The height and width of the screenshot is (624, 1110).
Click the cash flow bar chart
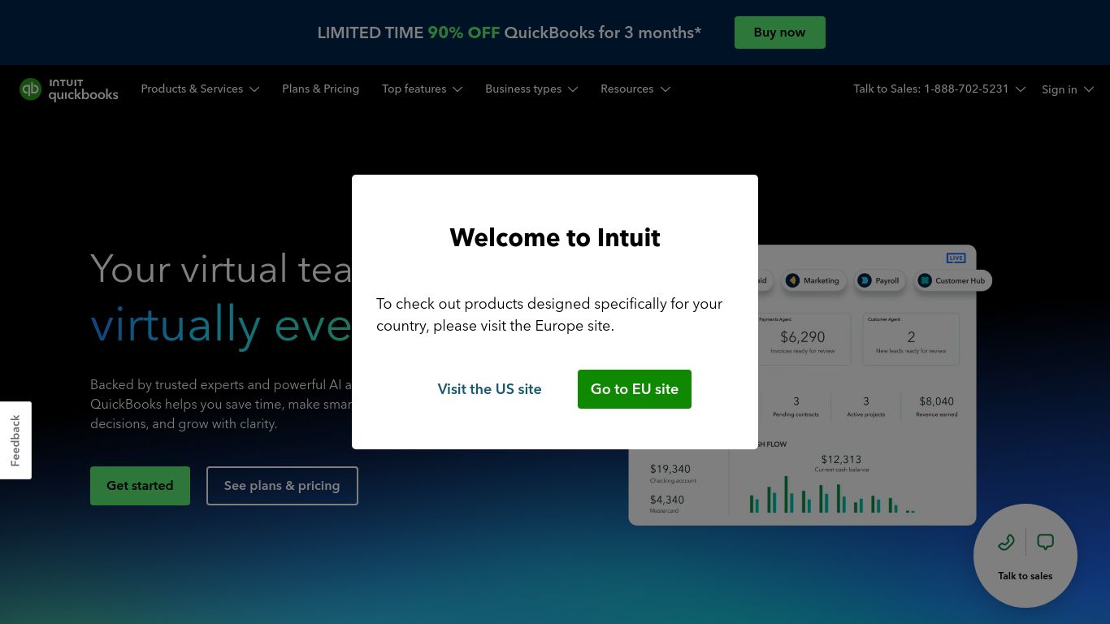[832, 494]
